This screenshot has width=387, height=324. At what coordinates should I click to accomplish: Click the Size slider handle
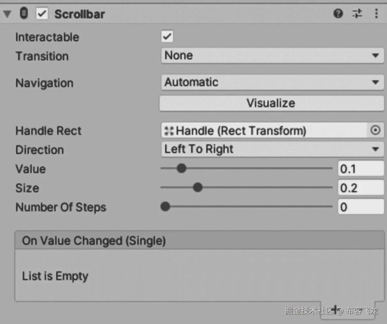(198, 188)
